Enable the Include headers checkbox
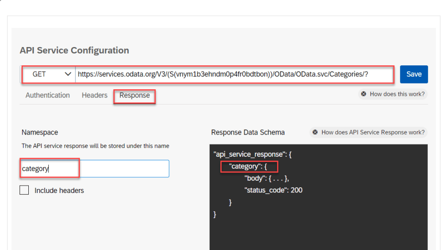The image size is (446, 250). coord(24,190)
